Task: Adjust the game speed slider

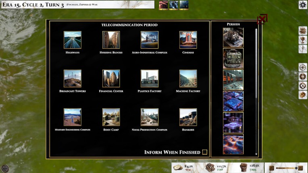Action: pyautogui.click(x=287, y=168)
